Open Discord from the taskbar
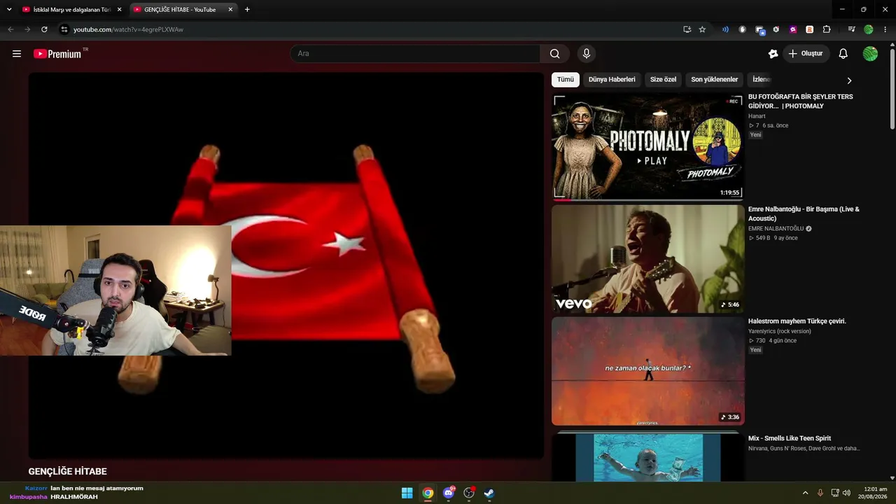The height and width of the screenshot is (504, 896). tap(449, 493)
